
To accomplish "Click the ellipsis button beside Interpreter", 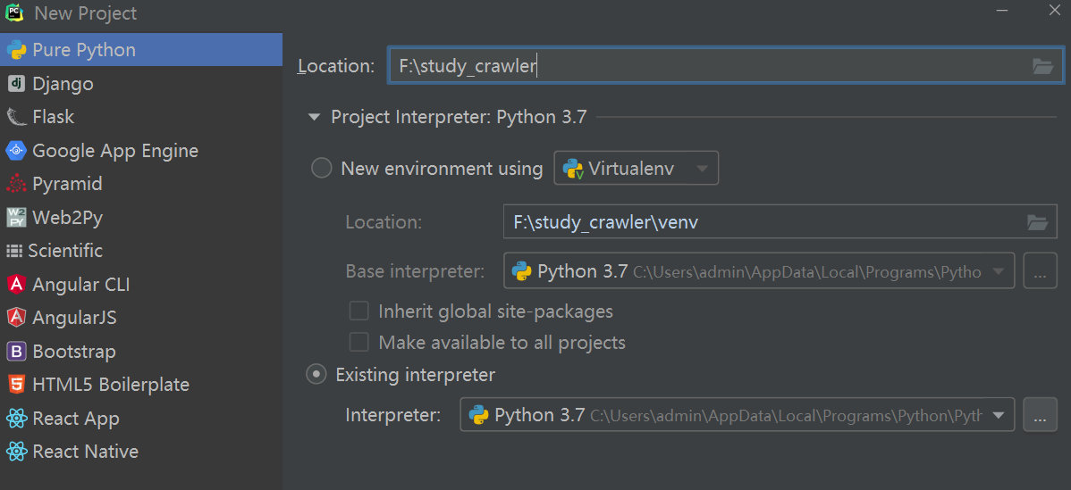I will click(1040, 415).
